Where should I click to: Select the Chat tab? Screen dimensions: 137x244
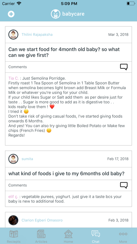96,236
